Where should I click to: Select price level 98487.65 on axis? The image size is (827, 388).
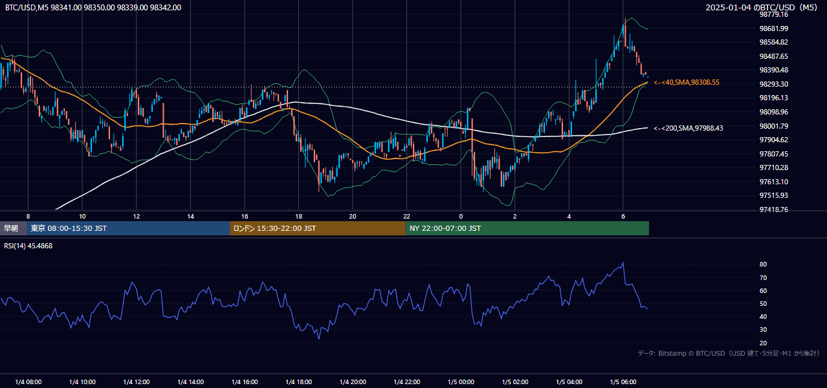(x=774, y=56)
